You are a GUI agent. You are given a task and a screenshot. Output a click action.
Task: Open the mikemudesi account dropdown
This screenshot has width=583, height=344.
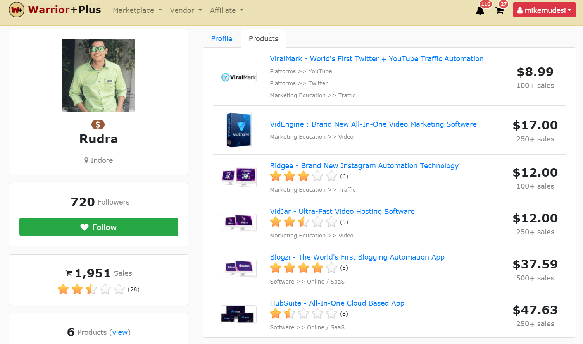(x=544, y=10)
